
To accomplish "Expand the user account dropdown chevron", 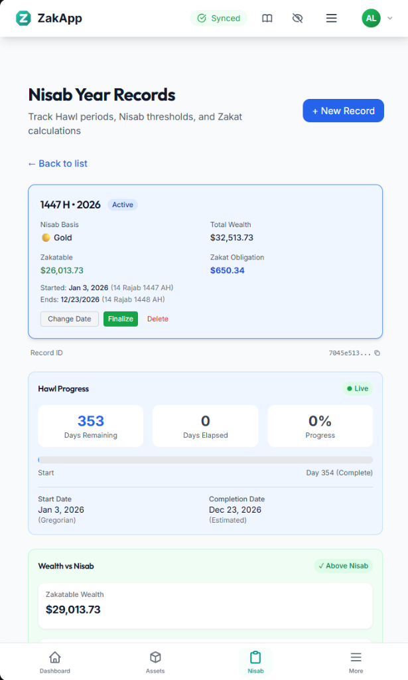I will click(x=389, y=19).
